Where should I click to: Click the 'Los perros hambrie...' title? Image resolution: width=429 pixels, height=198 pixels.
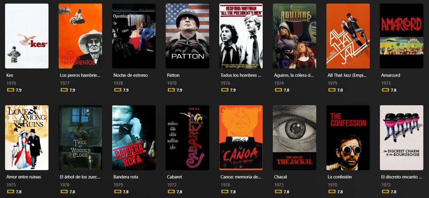80,75
